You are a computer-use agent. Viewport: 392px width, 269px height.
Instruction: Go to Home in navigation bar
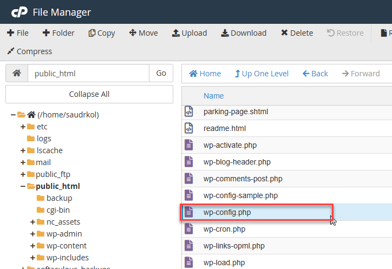coord(205,74)
